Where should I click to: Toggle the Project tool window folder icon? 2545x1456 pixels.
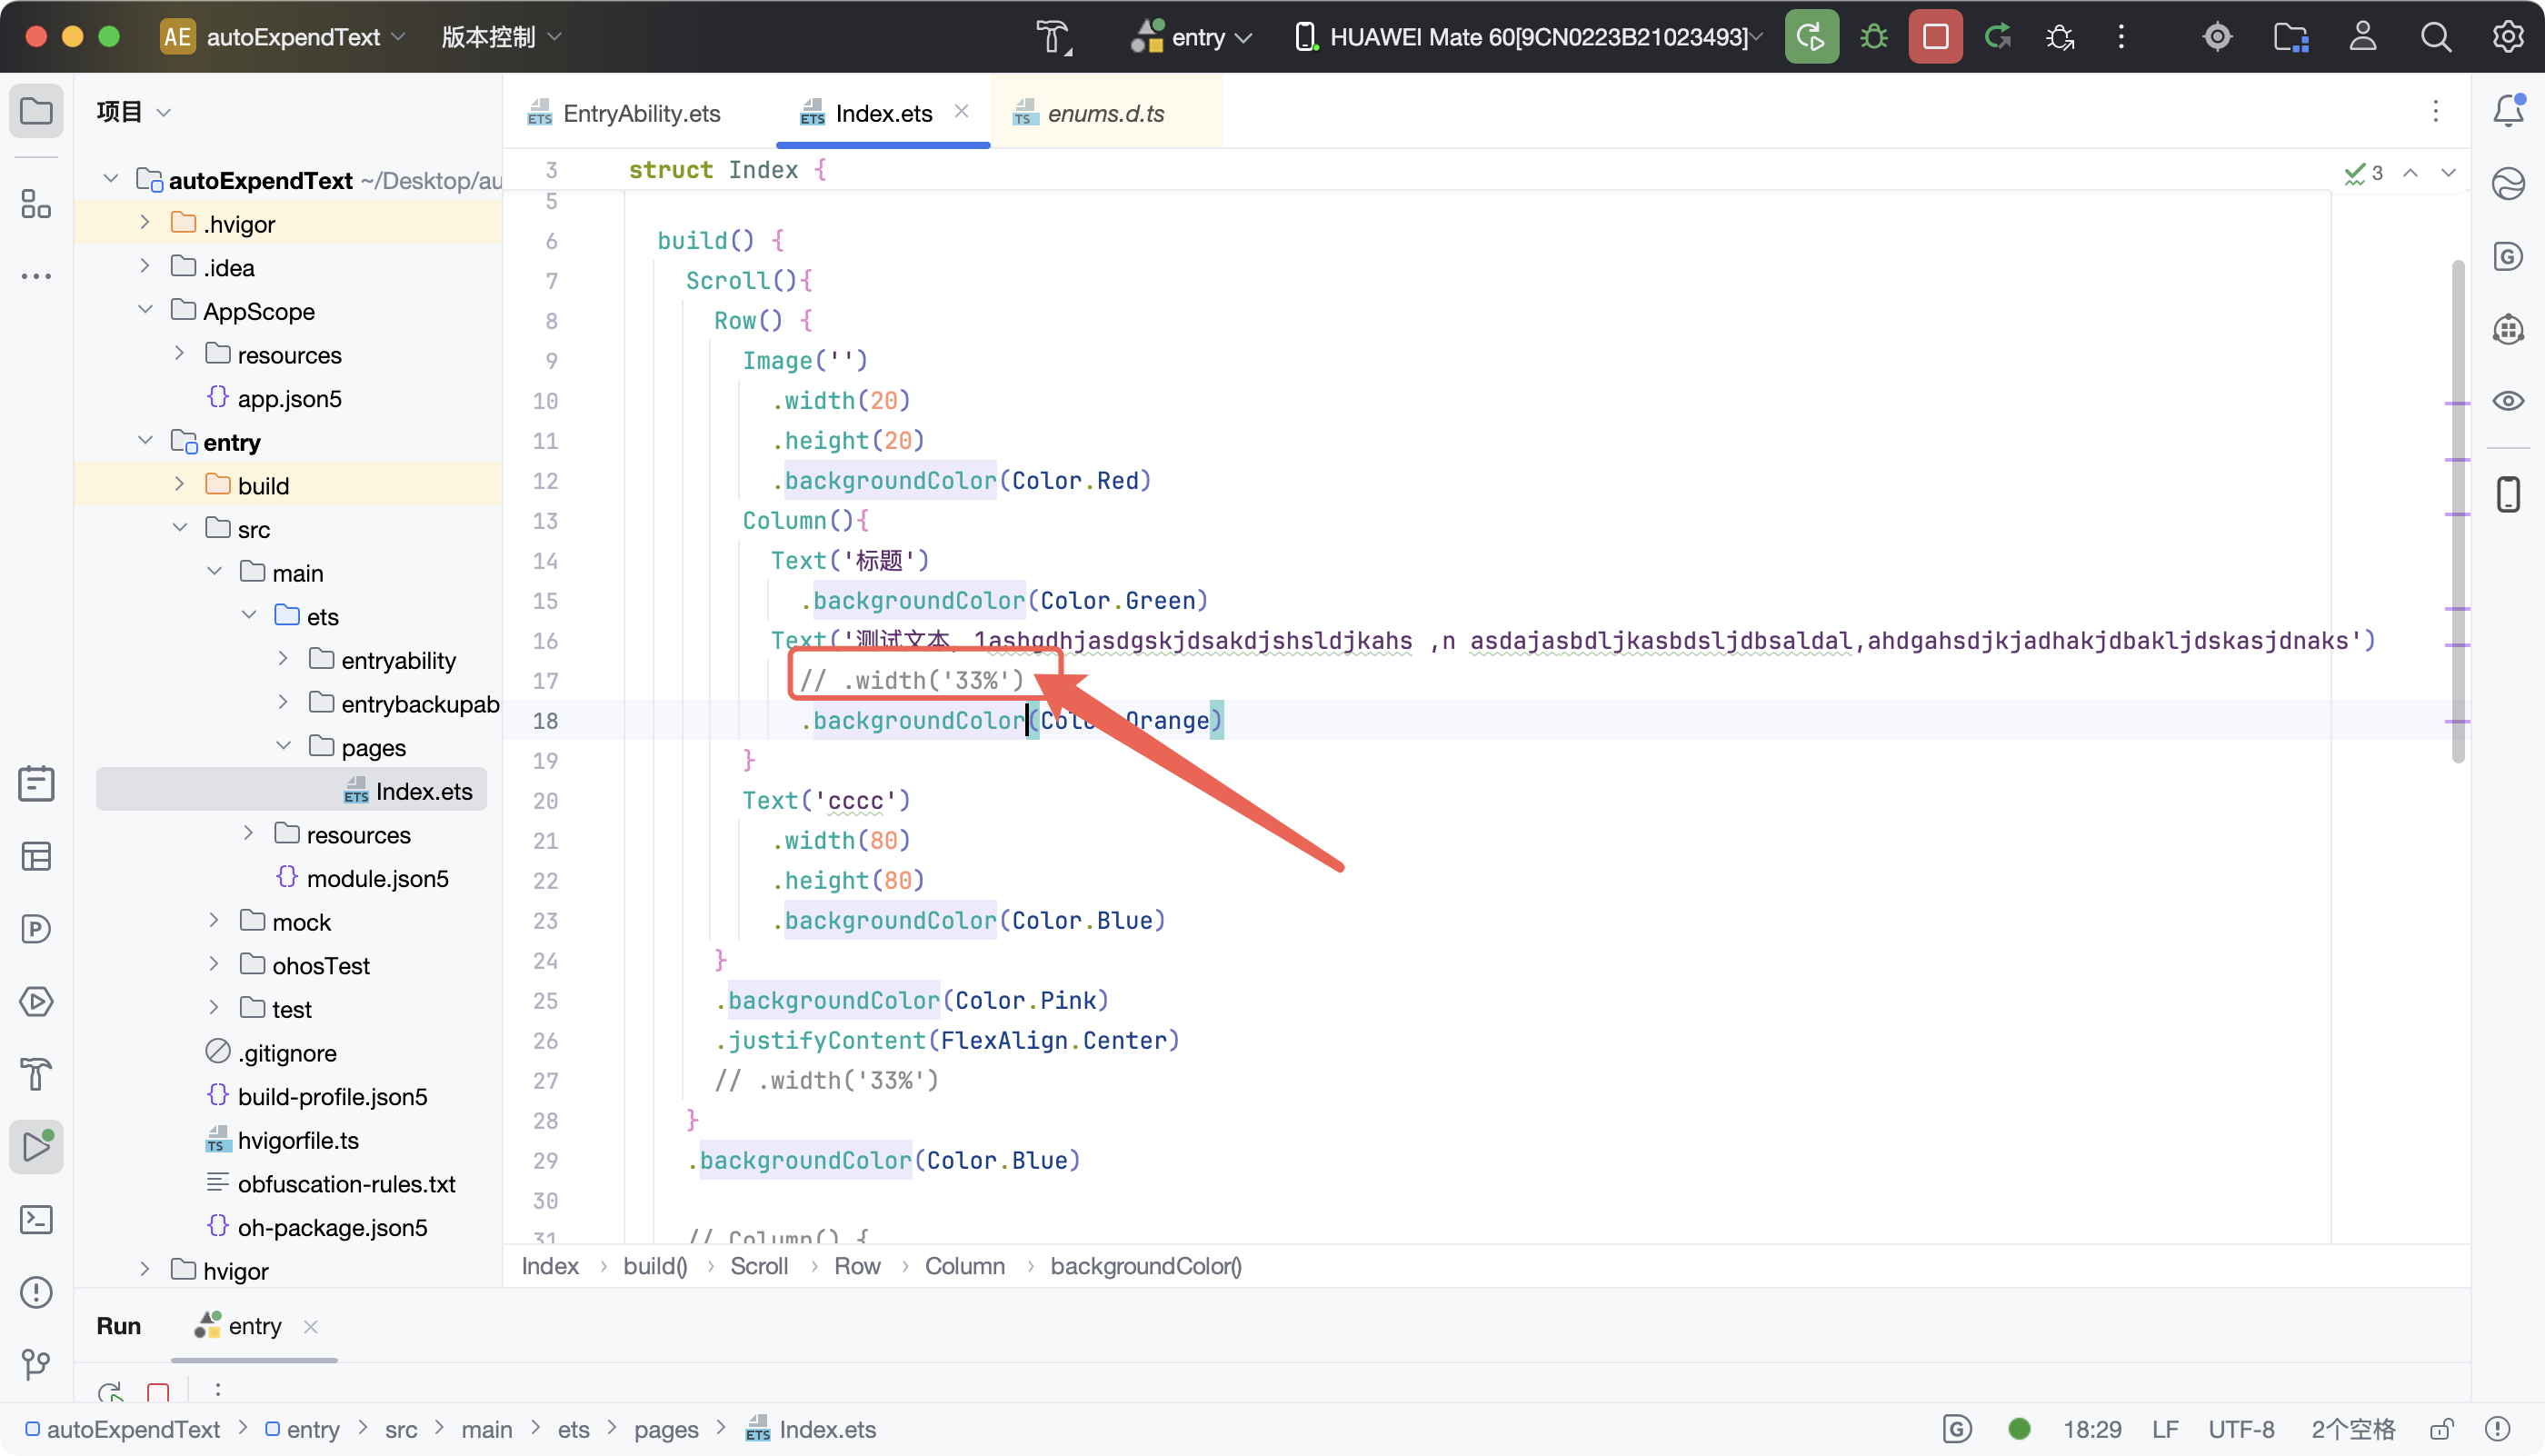click(x=36, y=110)
